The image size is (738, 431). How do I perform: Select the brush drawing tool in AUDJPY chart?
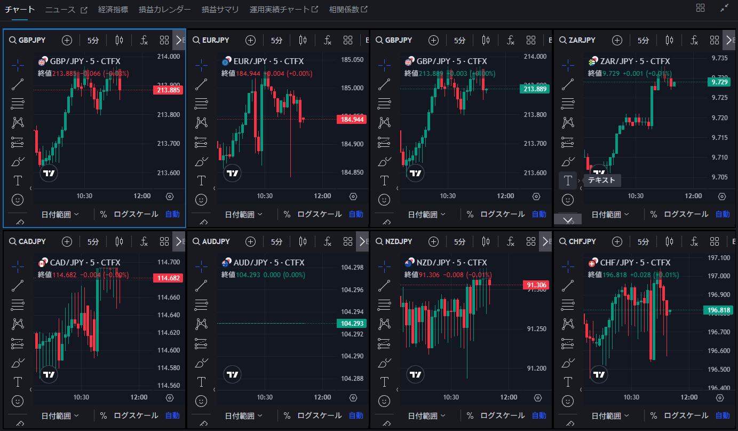[201, 363]
